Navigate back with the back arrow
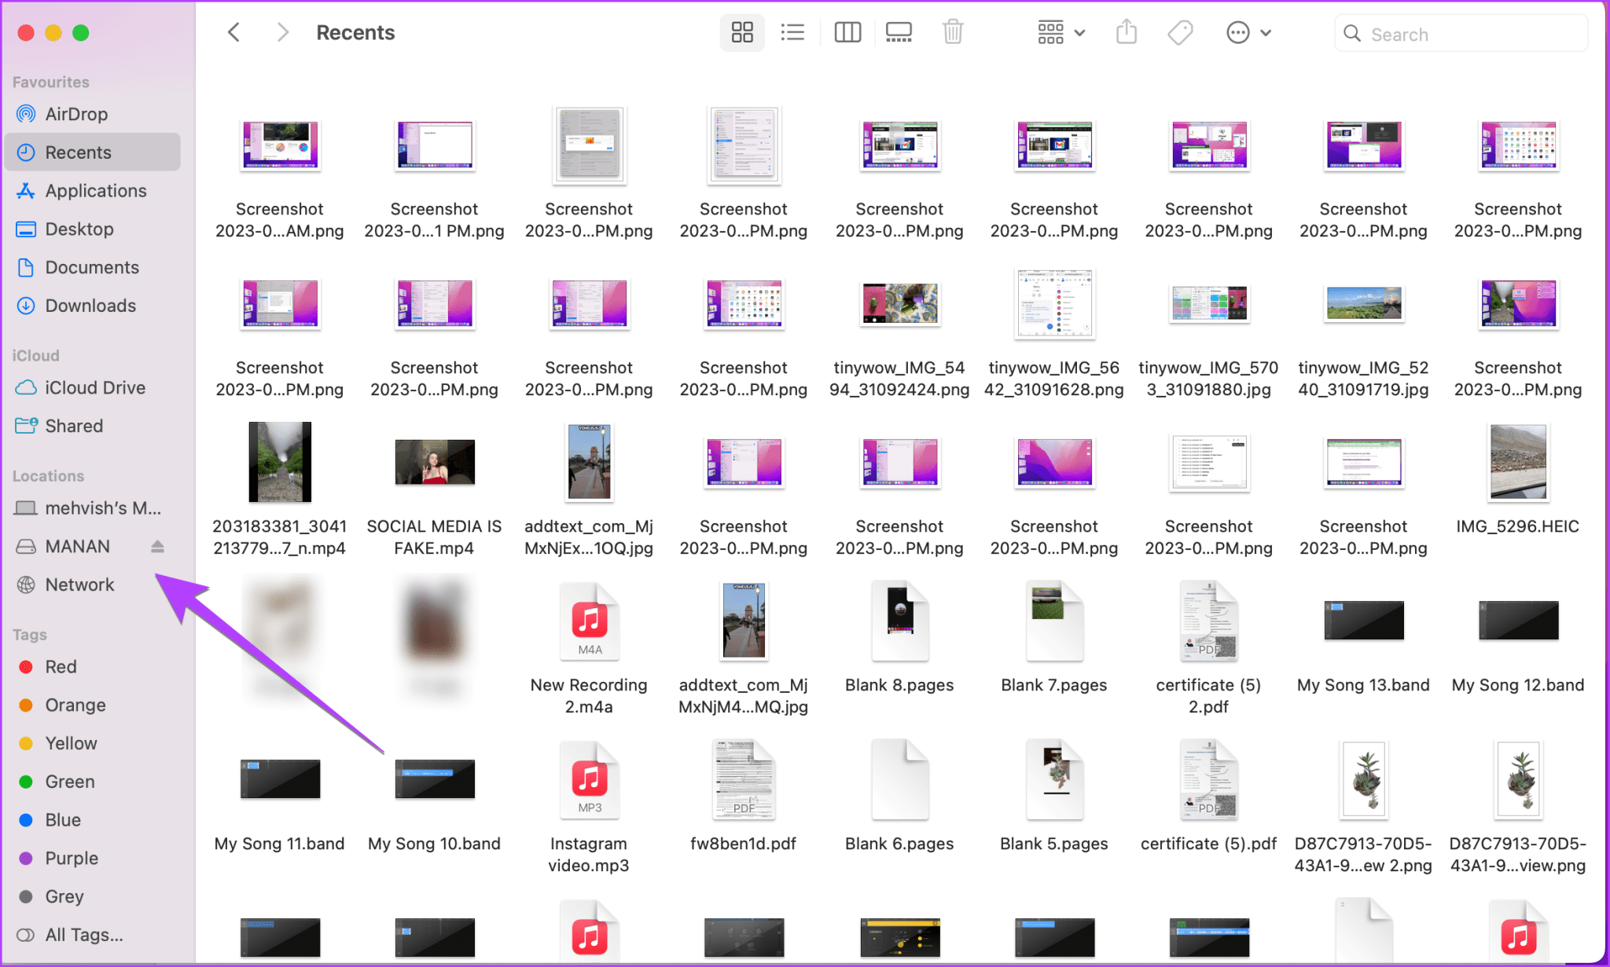 (233, 32)
